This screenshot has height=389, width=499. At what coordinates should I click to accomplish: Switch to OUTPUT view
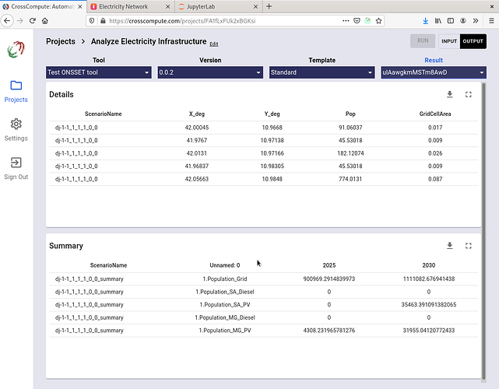(x=473, y=41)
